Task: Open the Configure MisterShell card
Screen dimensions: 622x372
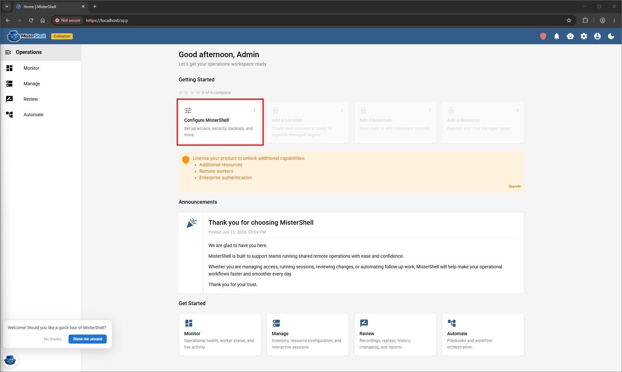Action: coord(220,122)
